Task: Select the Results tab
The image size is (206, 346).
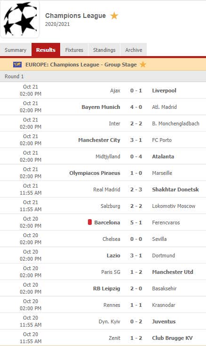Action: [46, 50]
